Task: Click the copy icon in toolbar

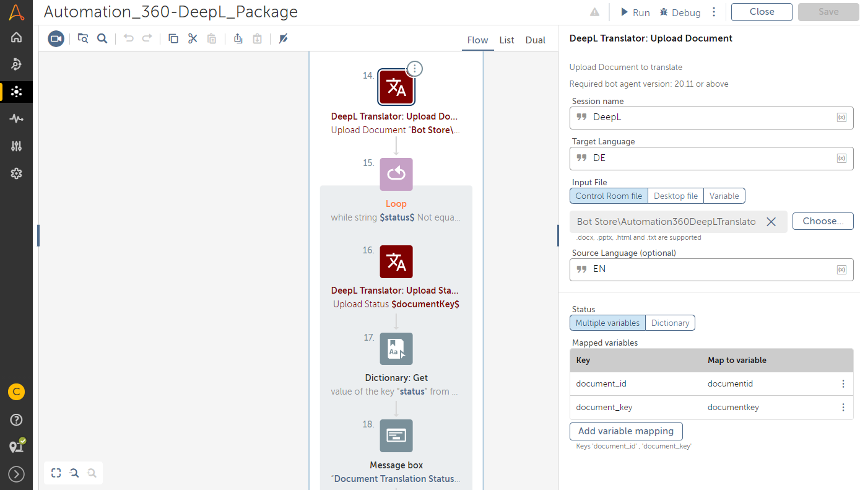Action: [173, 39]
